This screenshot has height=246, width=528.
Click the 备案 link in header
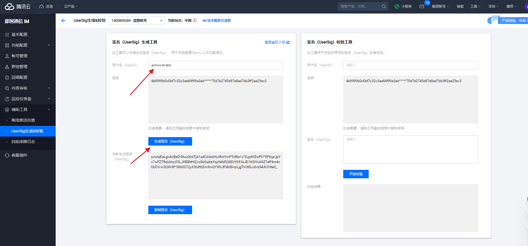coord(460,6)
